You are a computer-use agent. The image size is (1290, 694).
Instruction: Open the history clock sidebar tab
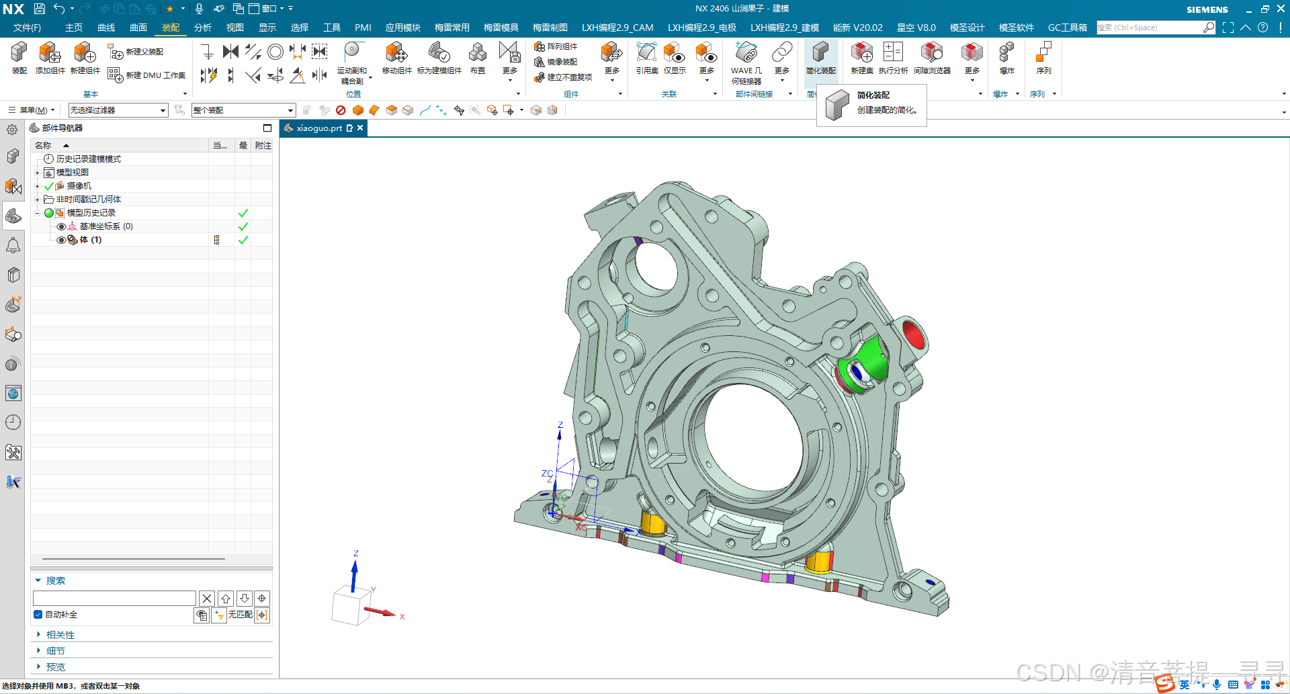(x=13, y=423)
